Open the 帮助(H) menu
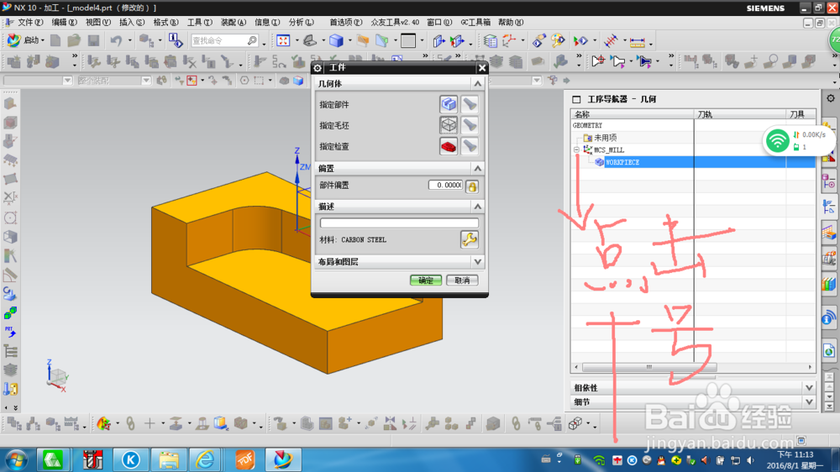Viewport: 840px width, 472px height. coord(511,22)
